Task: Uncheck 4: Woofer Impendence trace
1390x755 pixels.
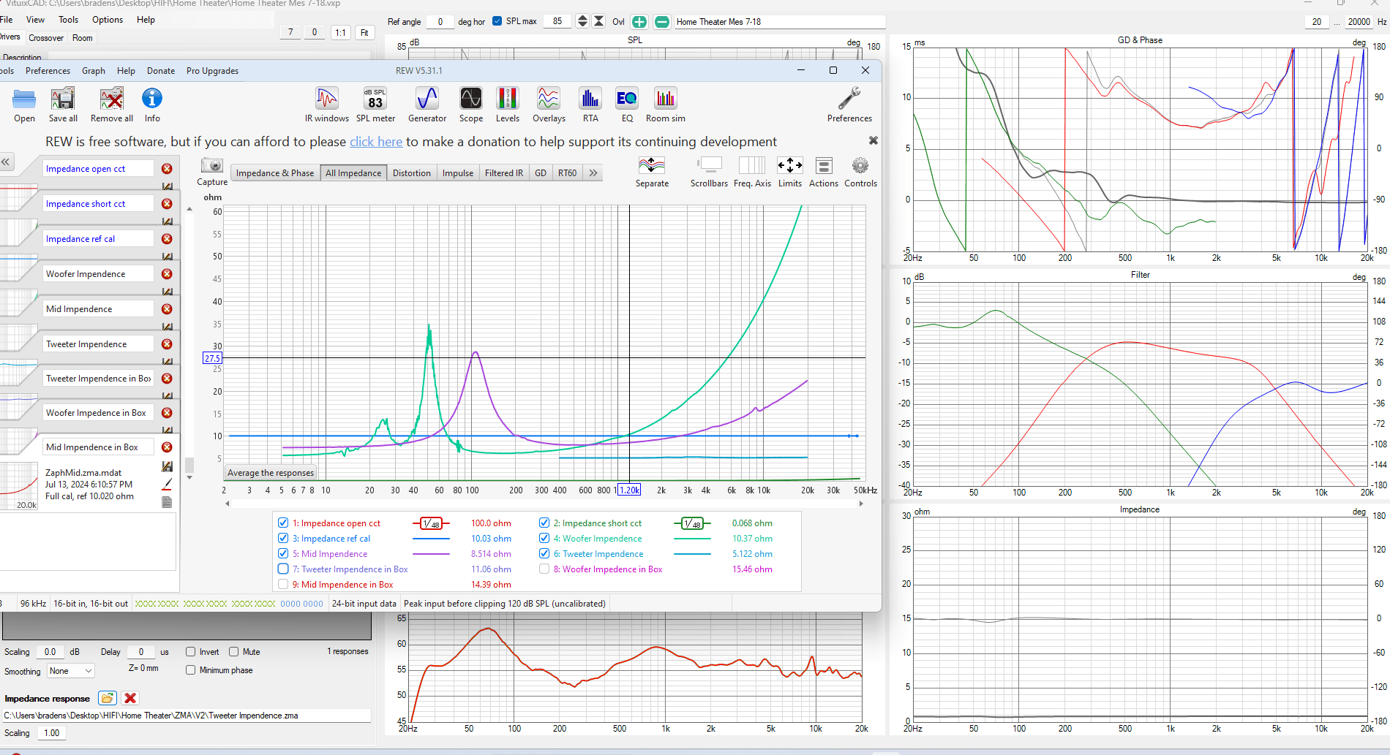Action: [544, 539]
